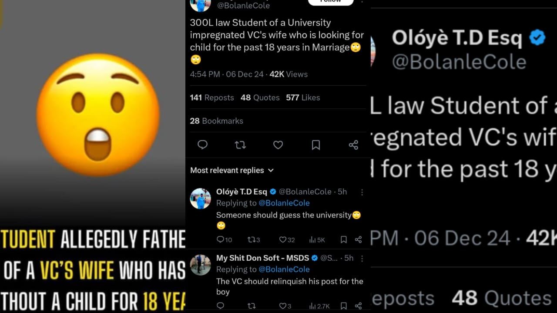Reply to the 'Someone should guess the university' comment
This screenshot has height=313, width=557.
point(220,239)
